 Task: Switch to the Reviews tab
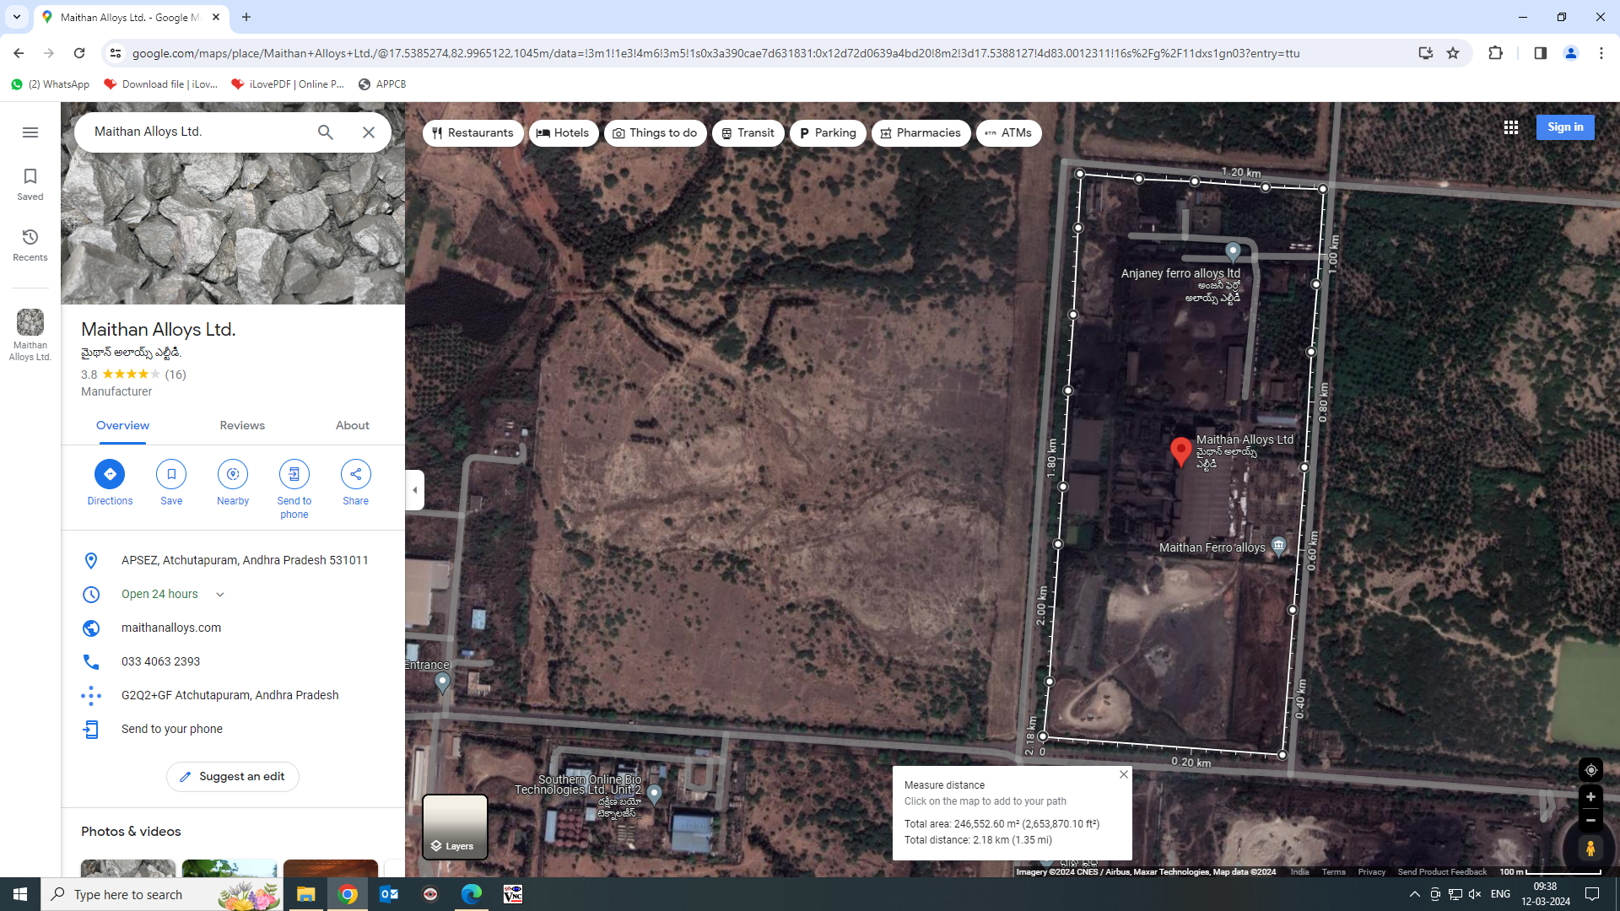[242, 426]
